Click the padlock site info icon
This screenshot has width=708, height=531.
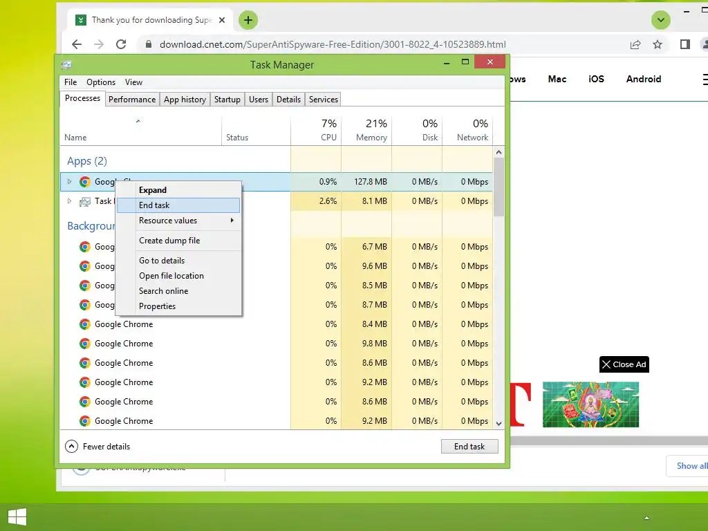click(148, 44)
